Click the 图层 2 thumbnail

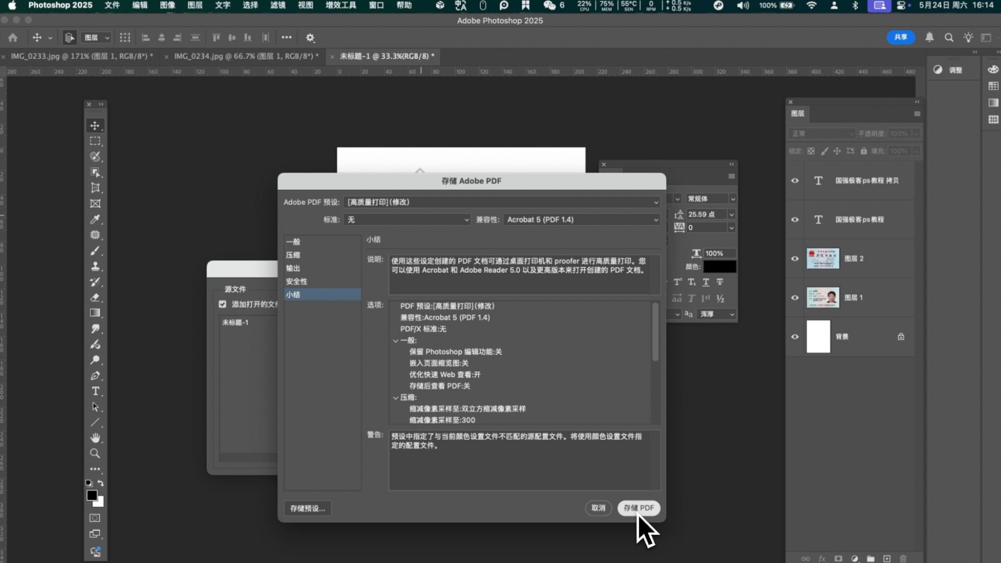tap(823, 259)
